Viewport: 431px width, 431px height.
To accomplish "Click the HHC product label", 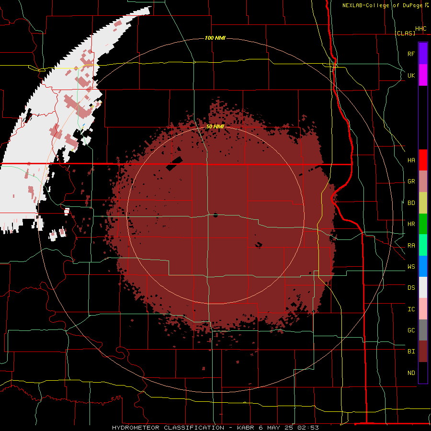I will pyautogui.click(x=420, y=29).
